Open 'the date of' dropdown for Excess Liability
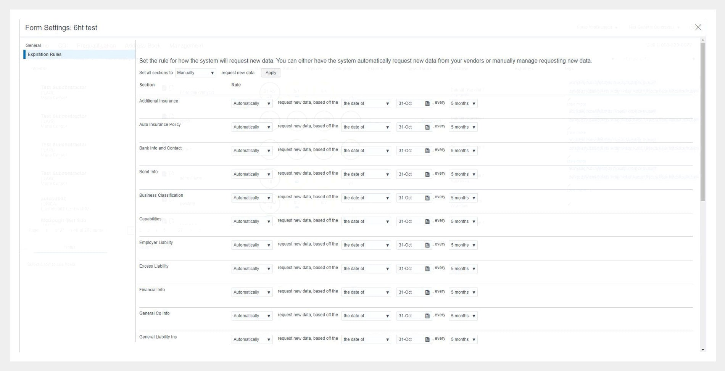This screenshot has height=371, width=725. tap(366, 269)
